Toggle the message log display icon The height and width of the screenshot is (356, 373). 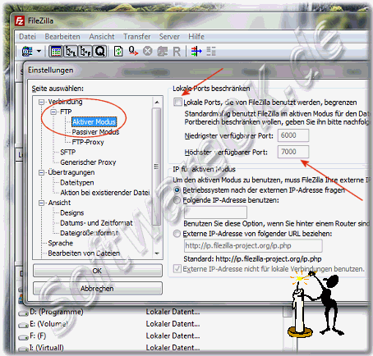56,51
